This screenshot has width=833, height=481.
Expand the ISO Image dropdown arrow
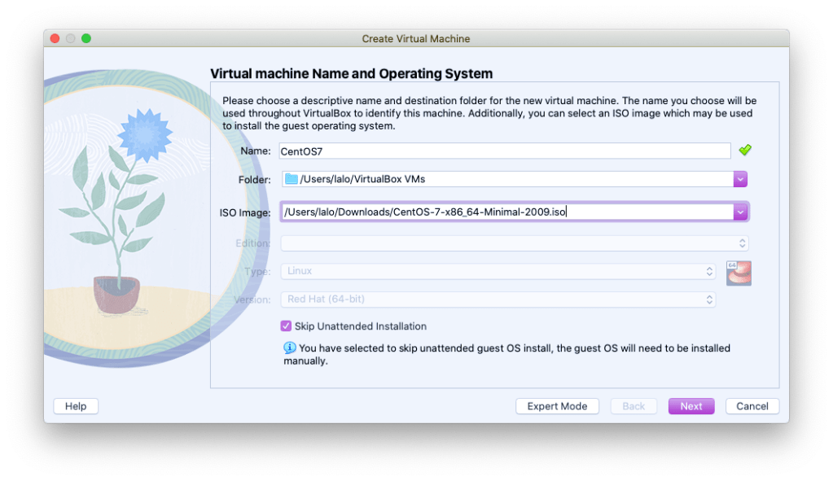point(740,212)
